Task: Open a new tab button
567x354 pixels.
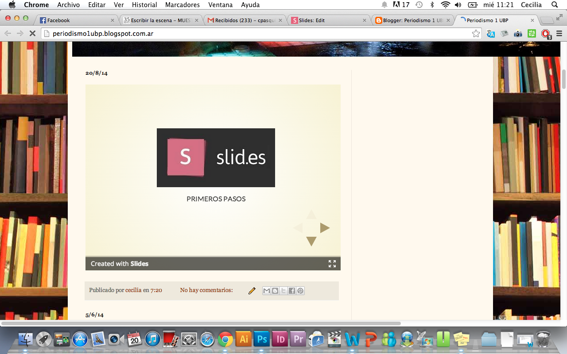Action: pos(547,20)
